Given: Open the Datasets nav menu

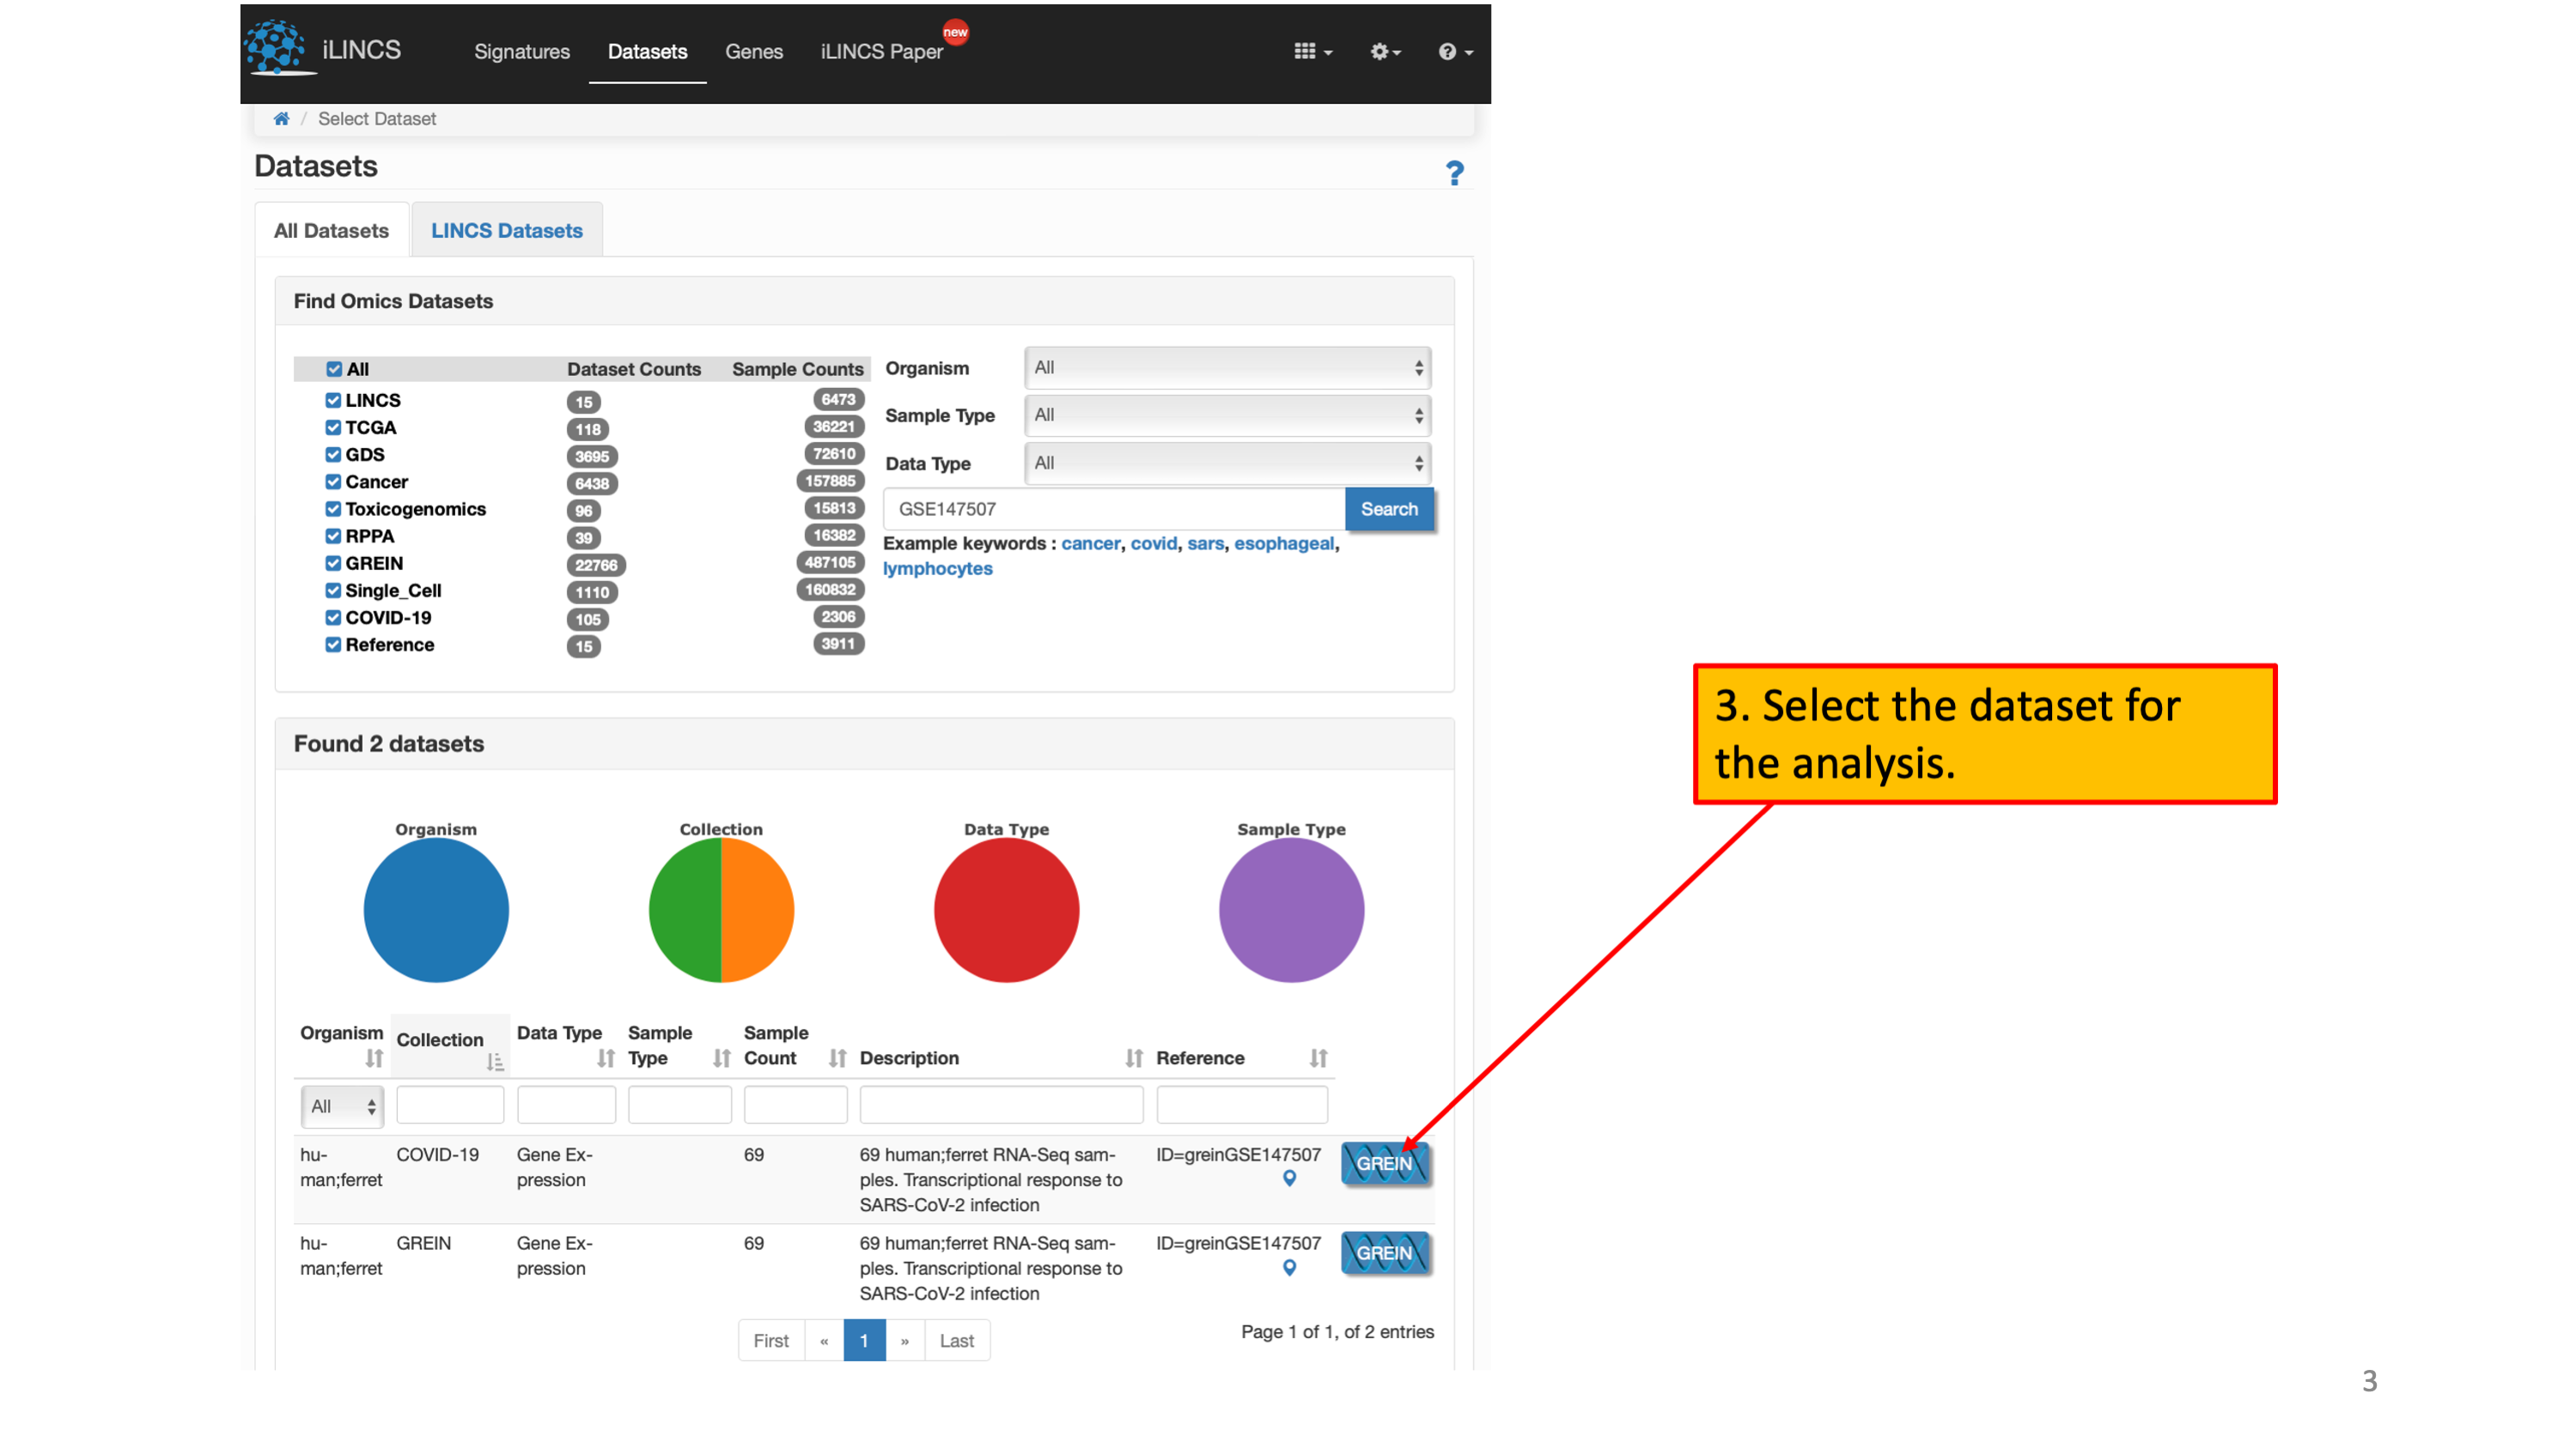Looking at the screenshot, I should pyautogui.click(x=647, y=52).
